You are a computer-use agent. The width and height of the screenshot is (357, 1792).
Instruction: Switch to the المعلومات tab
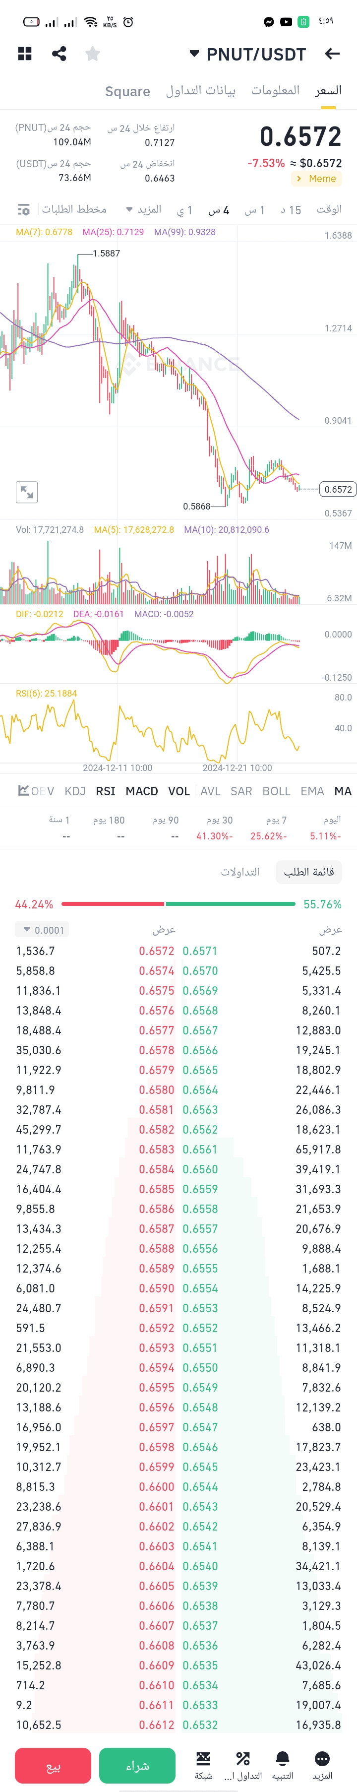click(x=276, y=90)
